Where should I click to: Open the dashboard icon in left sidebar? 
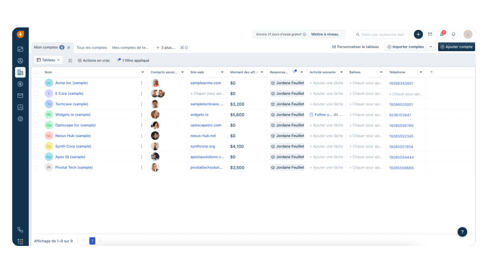pos(20,49)
